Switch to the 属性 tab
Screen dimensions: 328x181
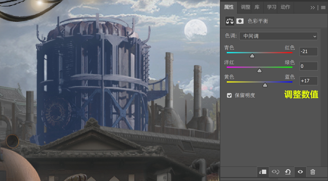(229, 7)
